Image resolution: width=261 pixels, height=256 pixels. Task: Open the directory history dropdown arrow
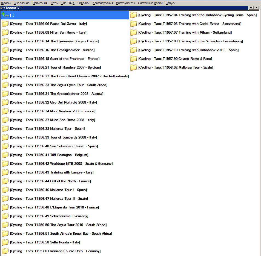256,8
